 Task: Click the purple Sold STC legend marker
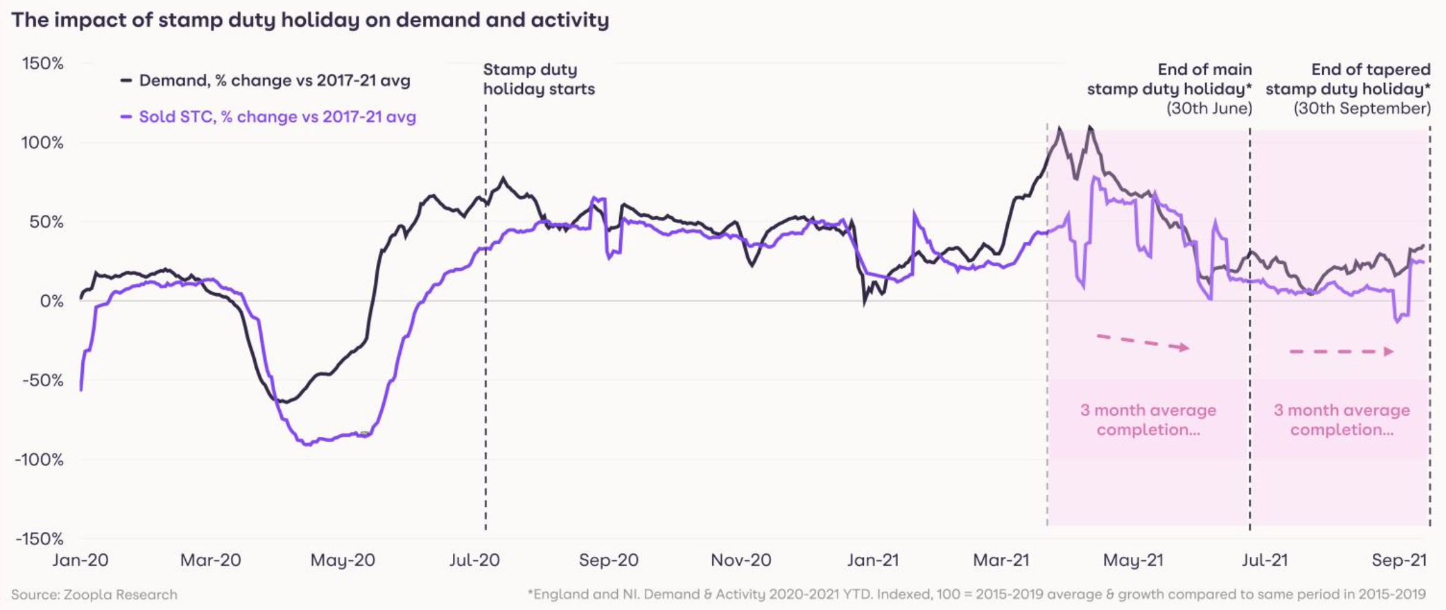pos(126,117)
